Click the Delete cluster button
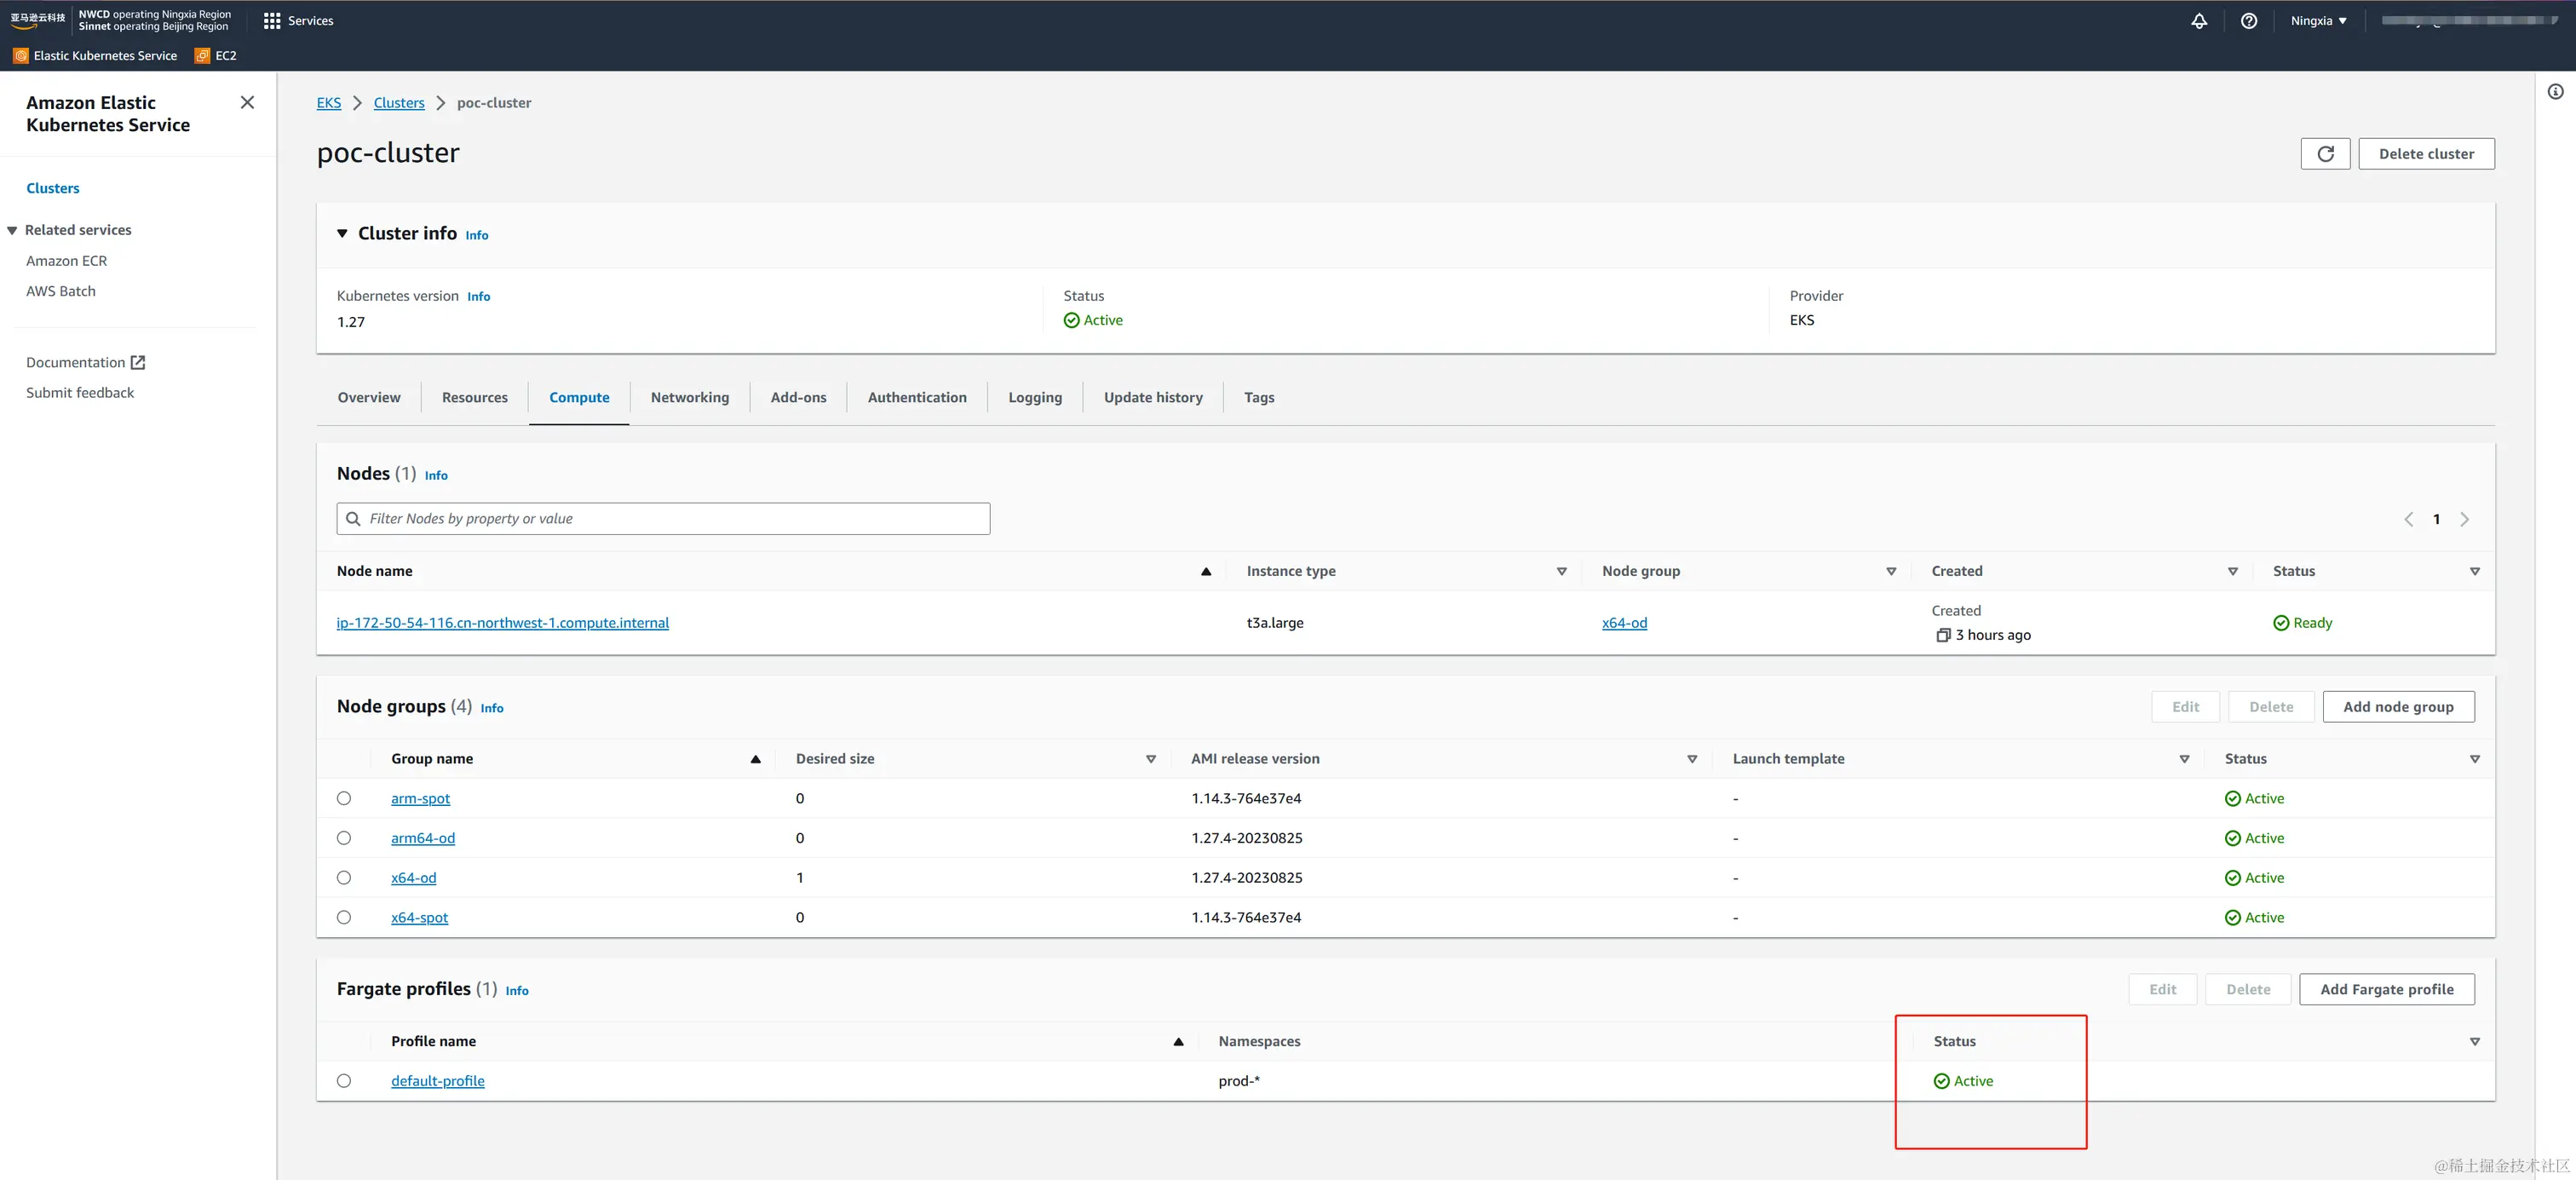This screenshot has height=1180, width=2576. click(x=2426, y=154)
